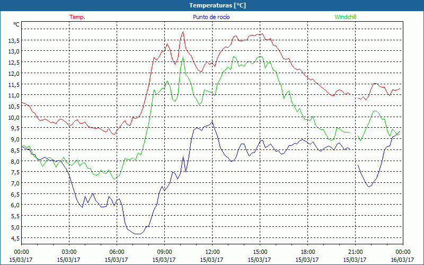This screenshot has width=424, height=265.
Task: Click the 12:00 time axis label
Action: [213, 252]
